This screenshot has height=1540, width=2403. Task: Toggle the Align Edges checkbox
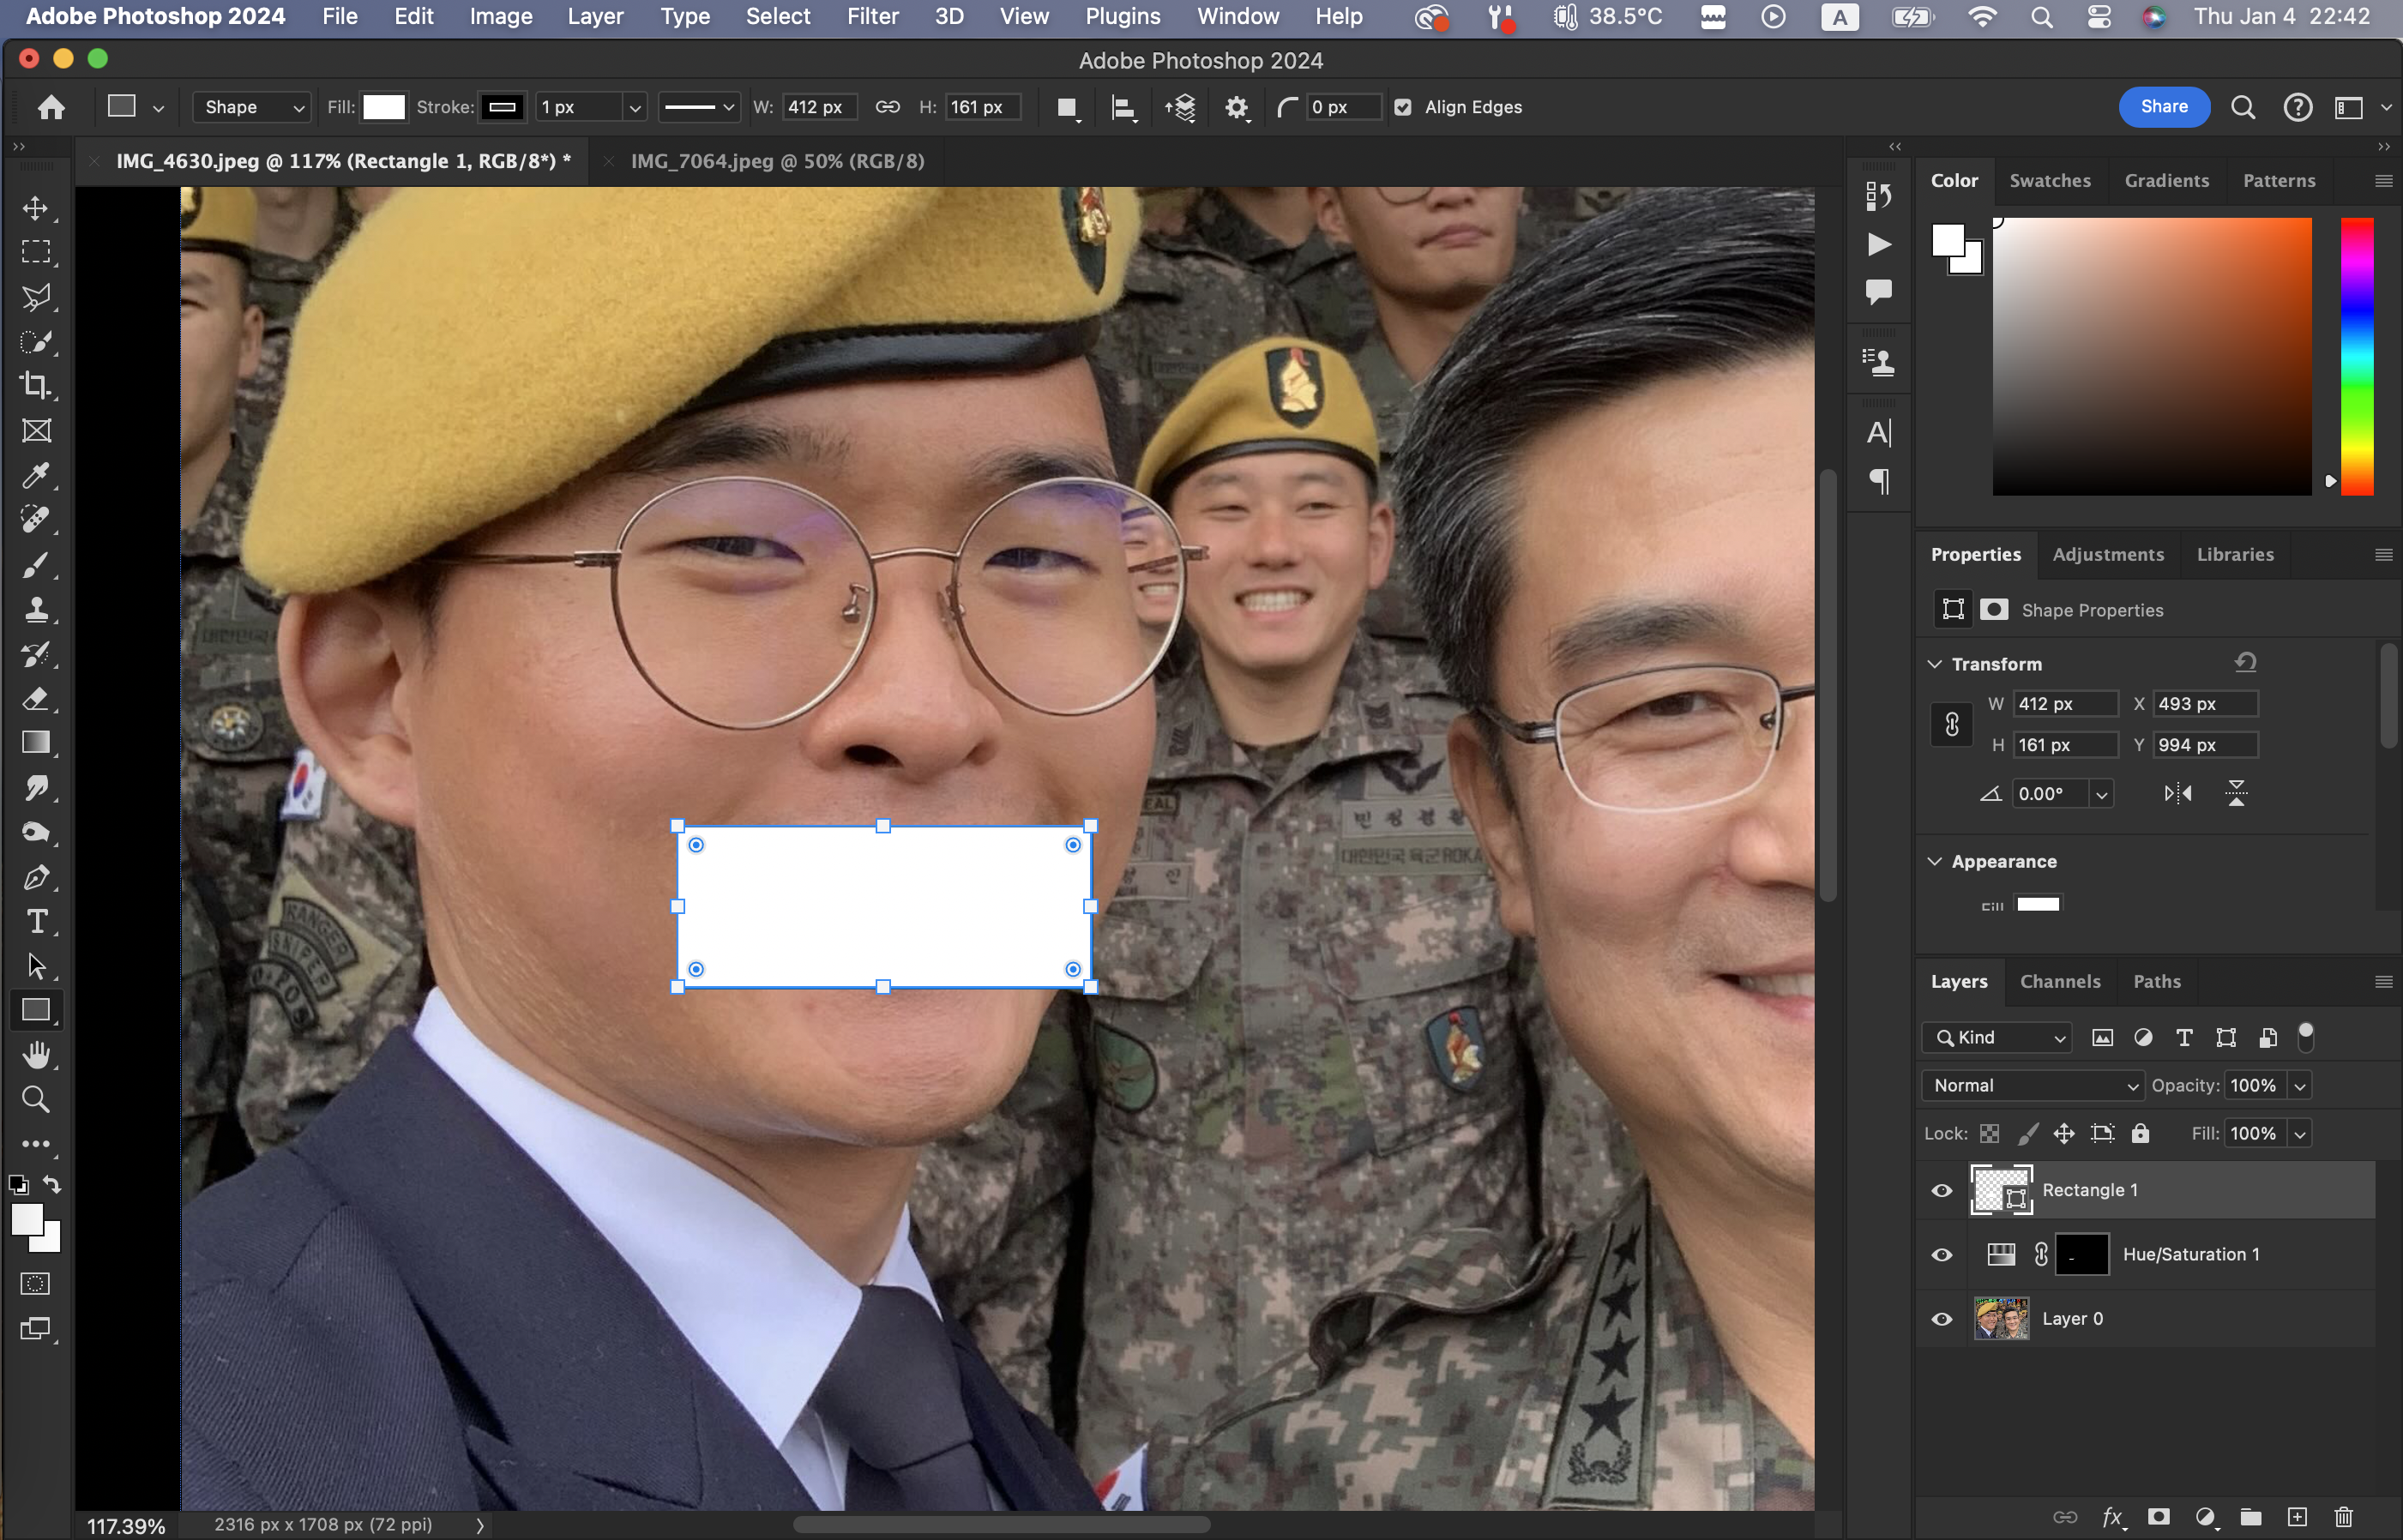click(x=1403, y=107)
